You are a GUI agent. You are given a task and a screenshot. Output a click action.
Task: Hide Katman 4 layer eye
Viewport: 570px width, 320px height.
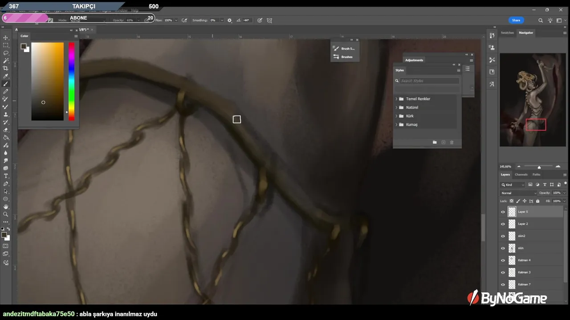503,260
